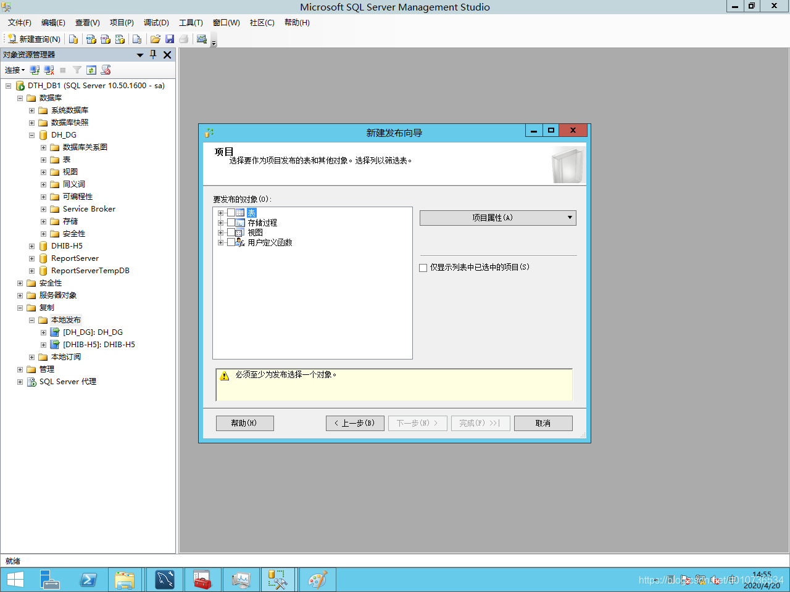Screen dimensions: 790x592
Task: Expand the 本地订阅 folder
Action: tap(31, 357)
